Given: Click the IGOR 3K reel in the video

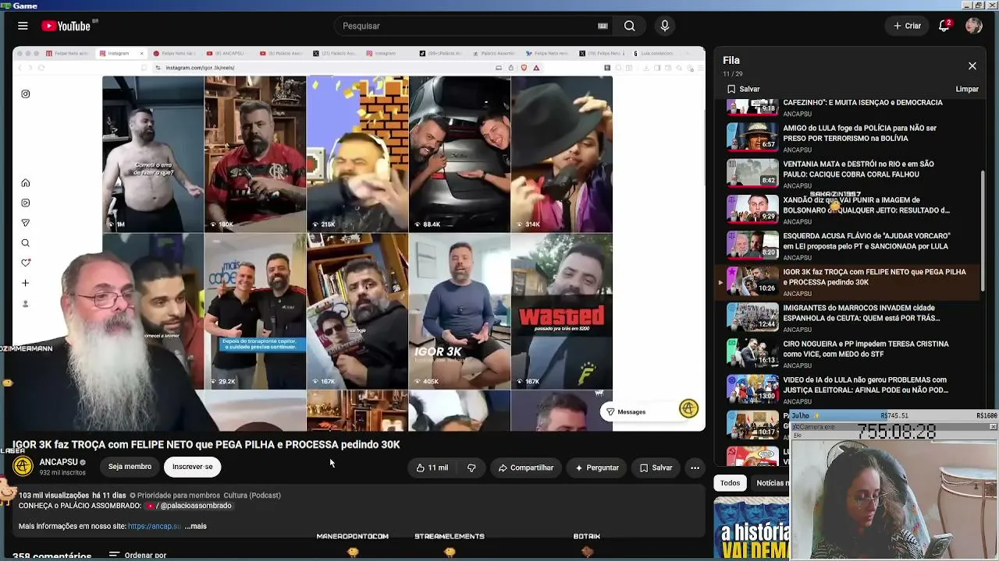Looking at the screenshot, I should 460,312.
